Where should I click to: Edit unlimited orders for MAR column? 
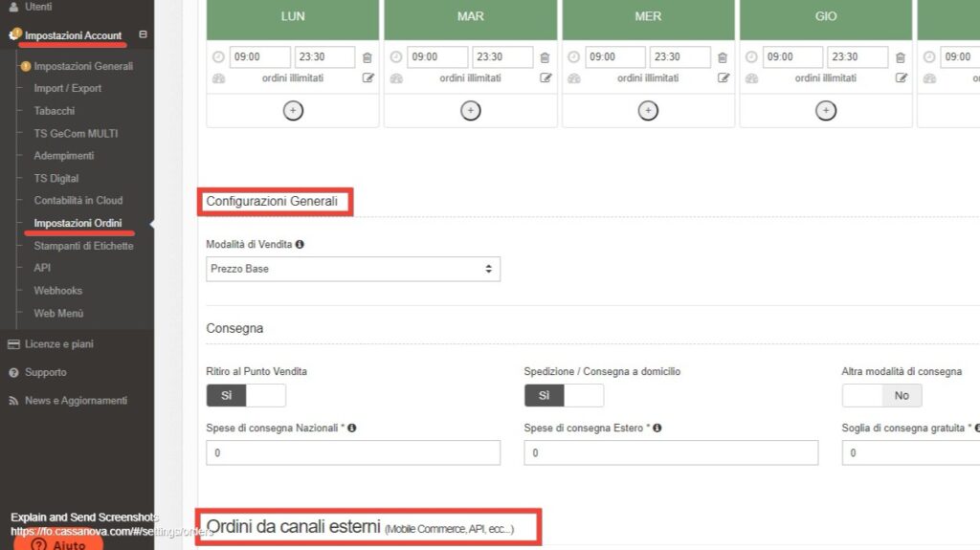pos(546,78)
